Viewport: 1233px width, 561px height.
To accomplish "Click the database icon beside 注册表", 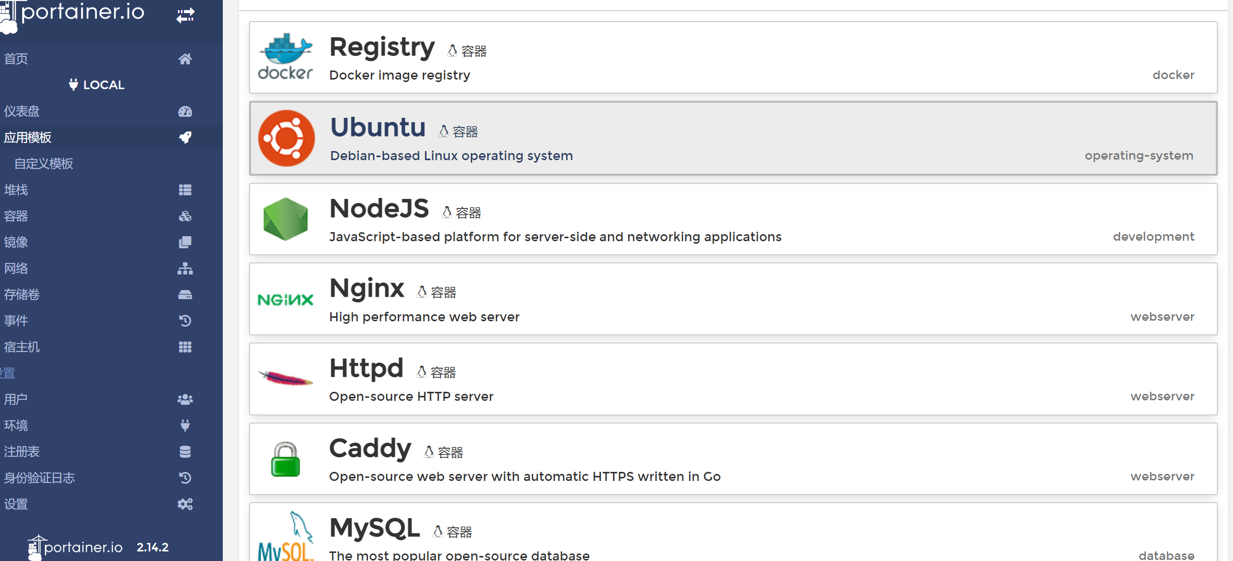I will point(185,452).
